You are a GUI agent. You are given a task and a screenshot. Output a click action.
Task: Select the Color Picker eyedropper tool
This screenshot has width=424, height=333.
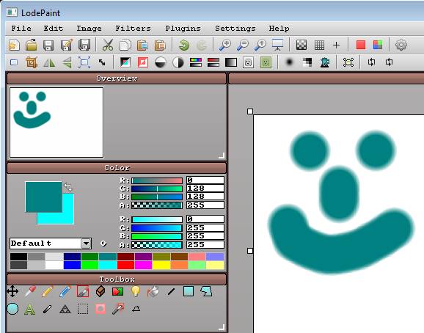[30, 292]
